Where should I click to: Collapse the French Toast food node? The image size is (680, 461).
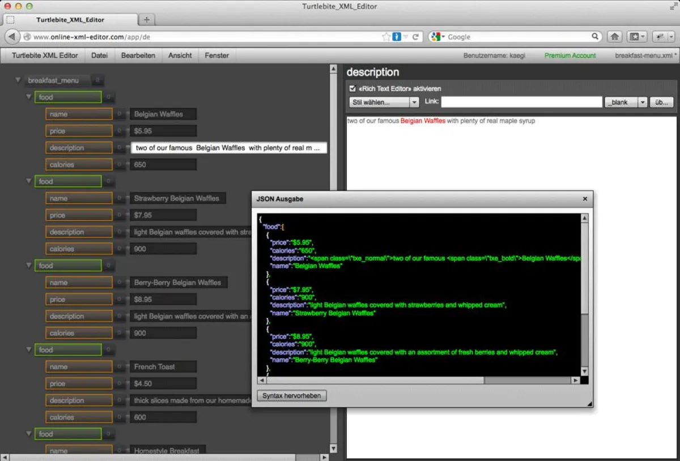pos(28,349)
